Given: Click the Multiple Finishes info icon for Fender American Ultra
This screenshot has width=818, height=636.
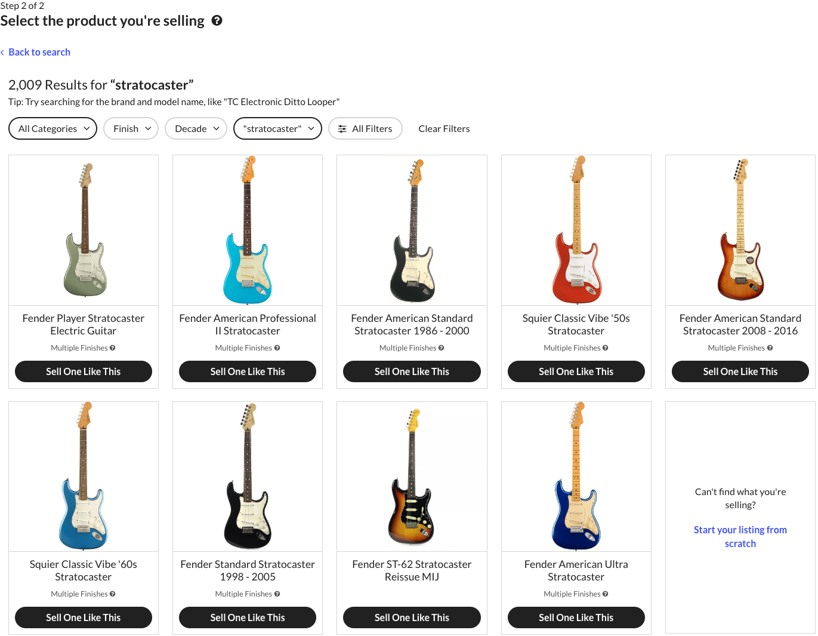Looking at the screenshot, I should click(606, 594).
